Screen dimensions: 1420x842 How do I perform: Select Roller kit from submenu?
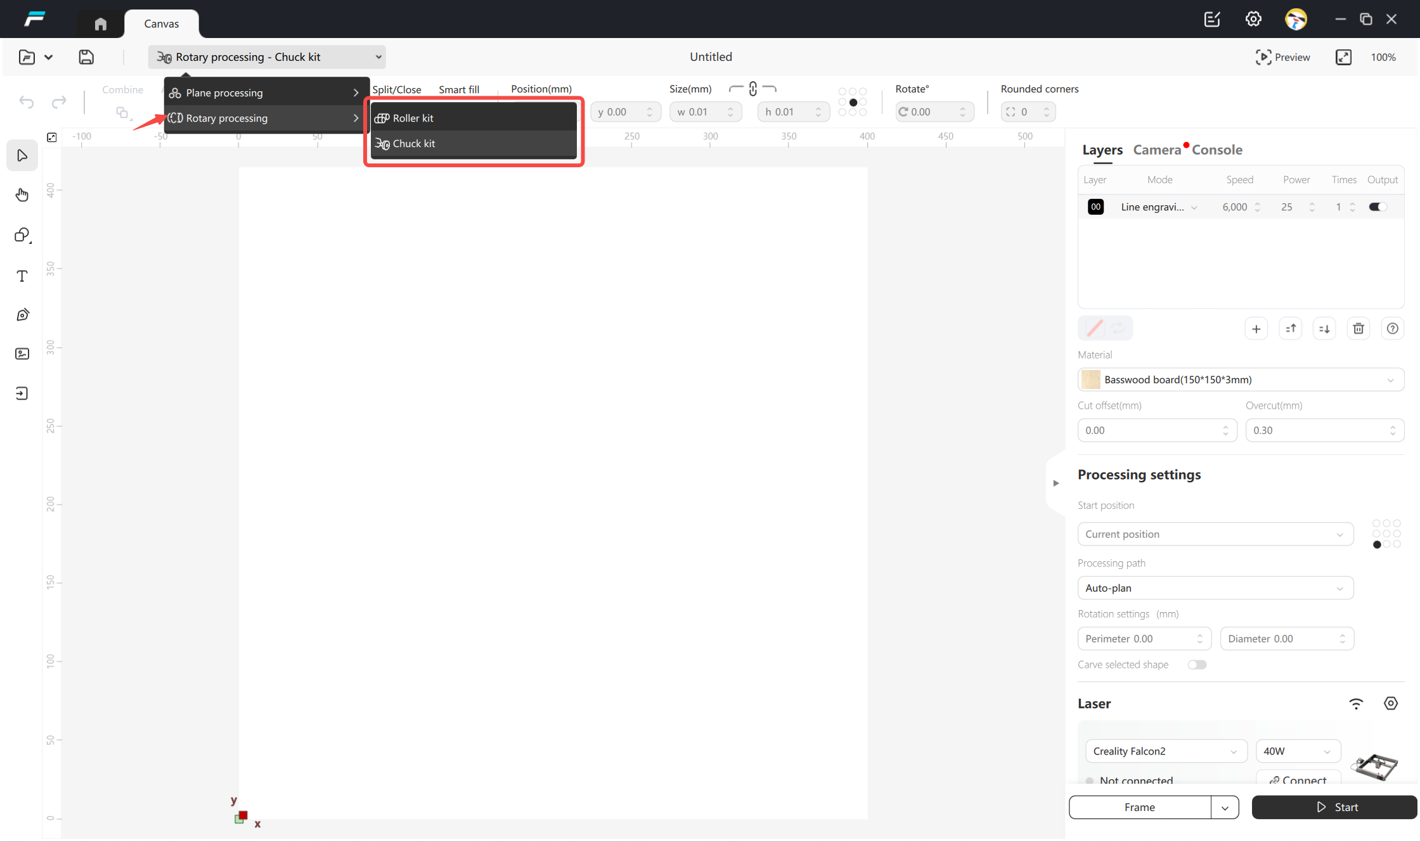413,118
